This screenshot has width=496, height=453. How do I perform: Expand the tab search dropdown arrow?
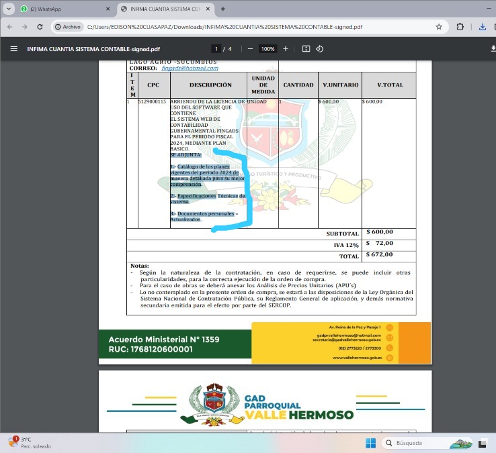(9, 9)
